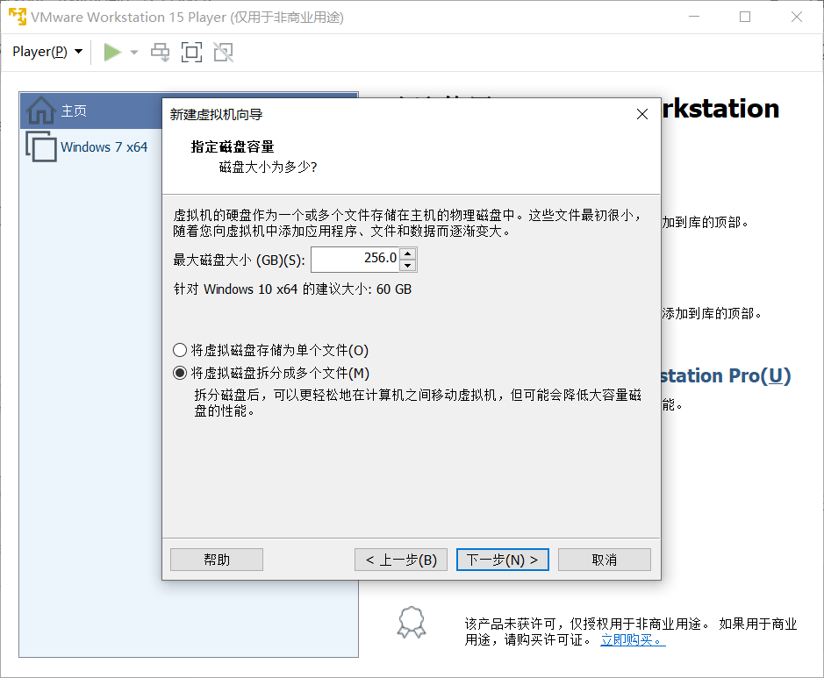The image size is (824, 678).
Task: Click the 帮助 help button
Action: coord(217,560)
